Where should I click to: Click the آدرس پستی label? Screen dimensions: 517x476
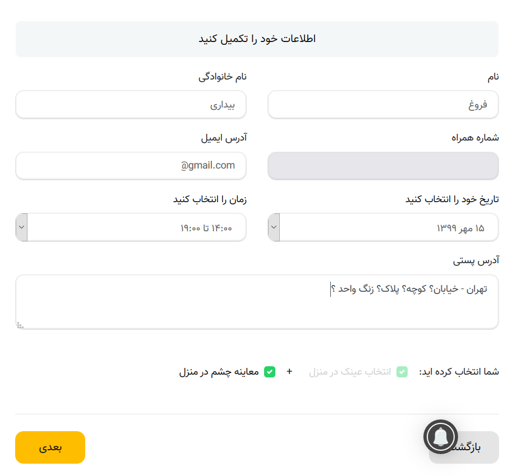(476, 260)
